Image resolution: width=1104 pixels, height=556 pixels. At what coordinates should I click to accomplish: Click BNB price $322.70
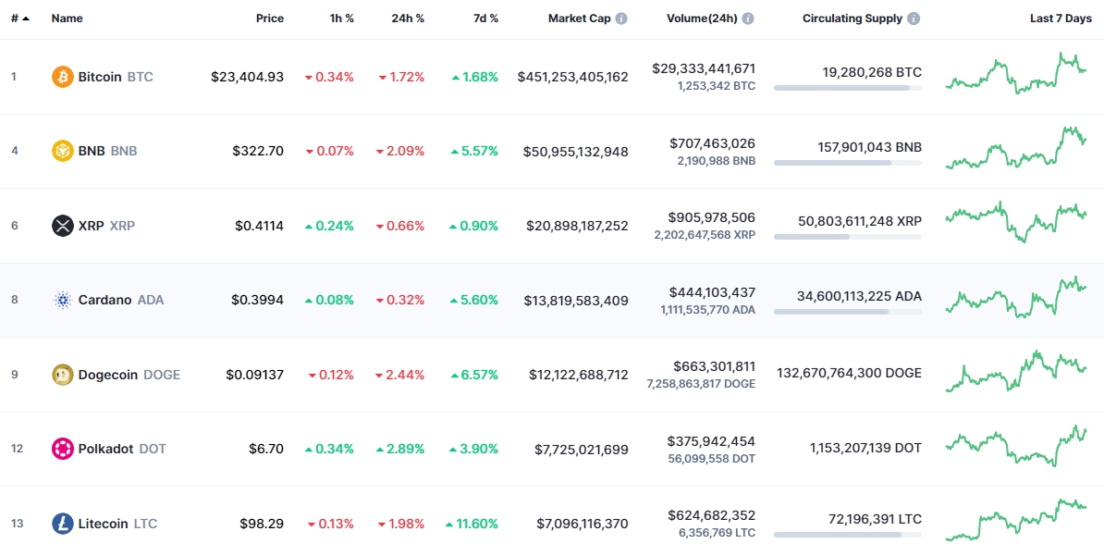(x=258, y=151)
